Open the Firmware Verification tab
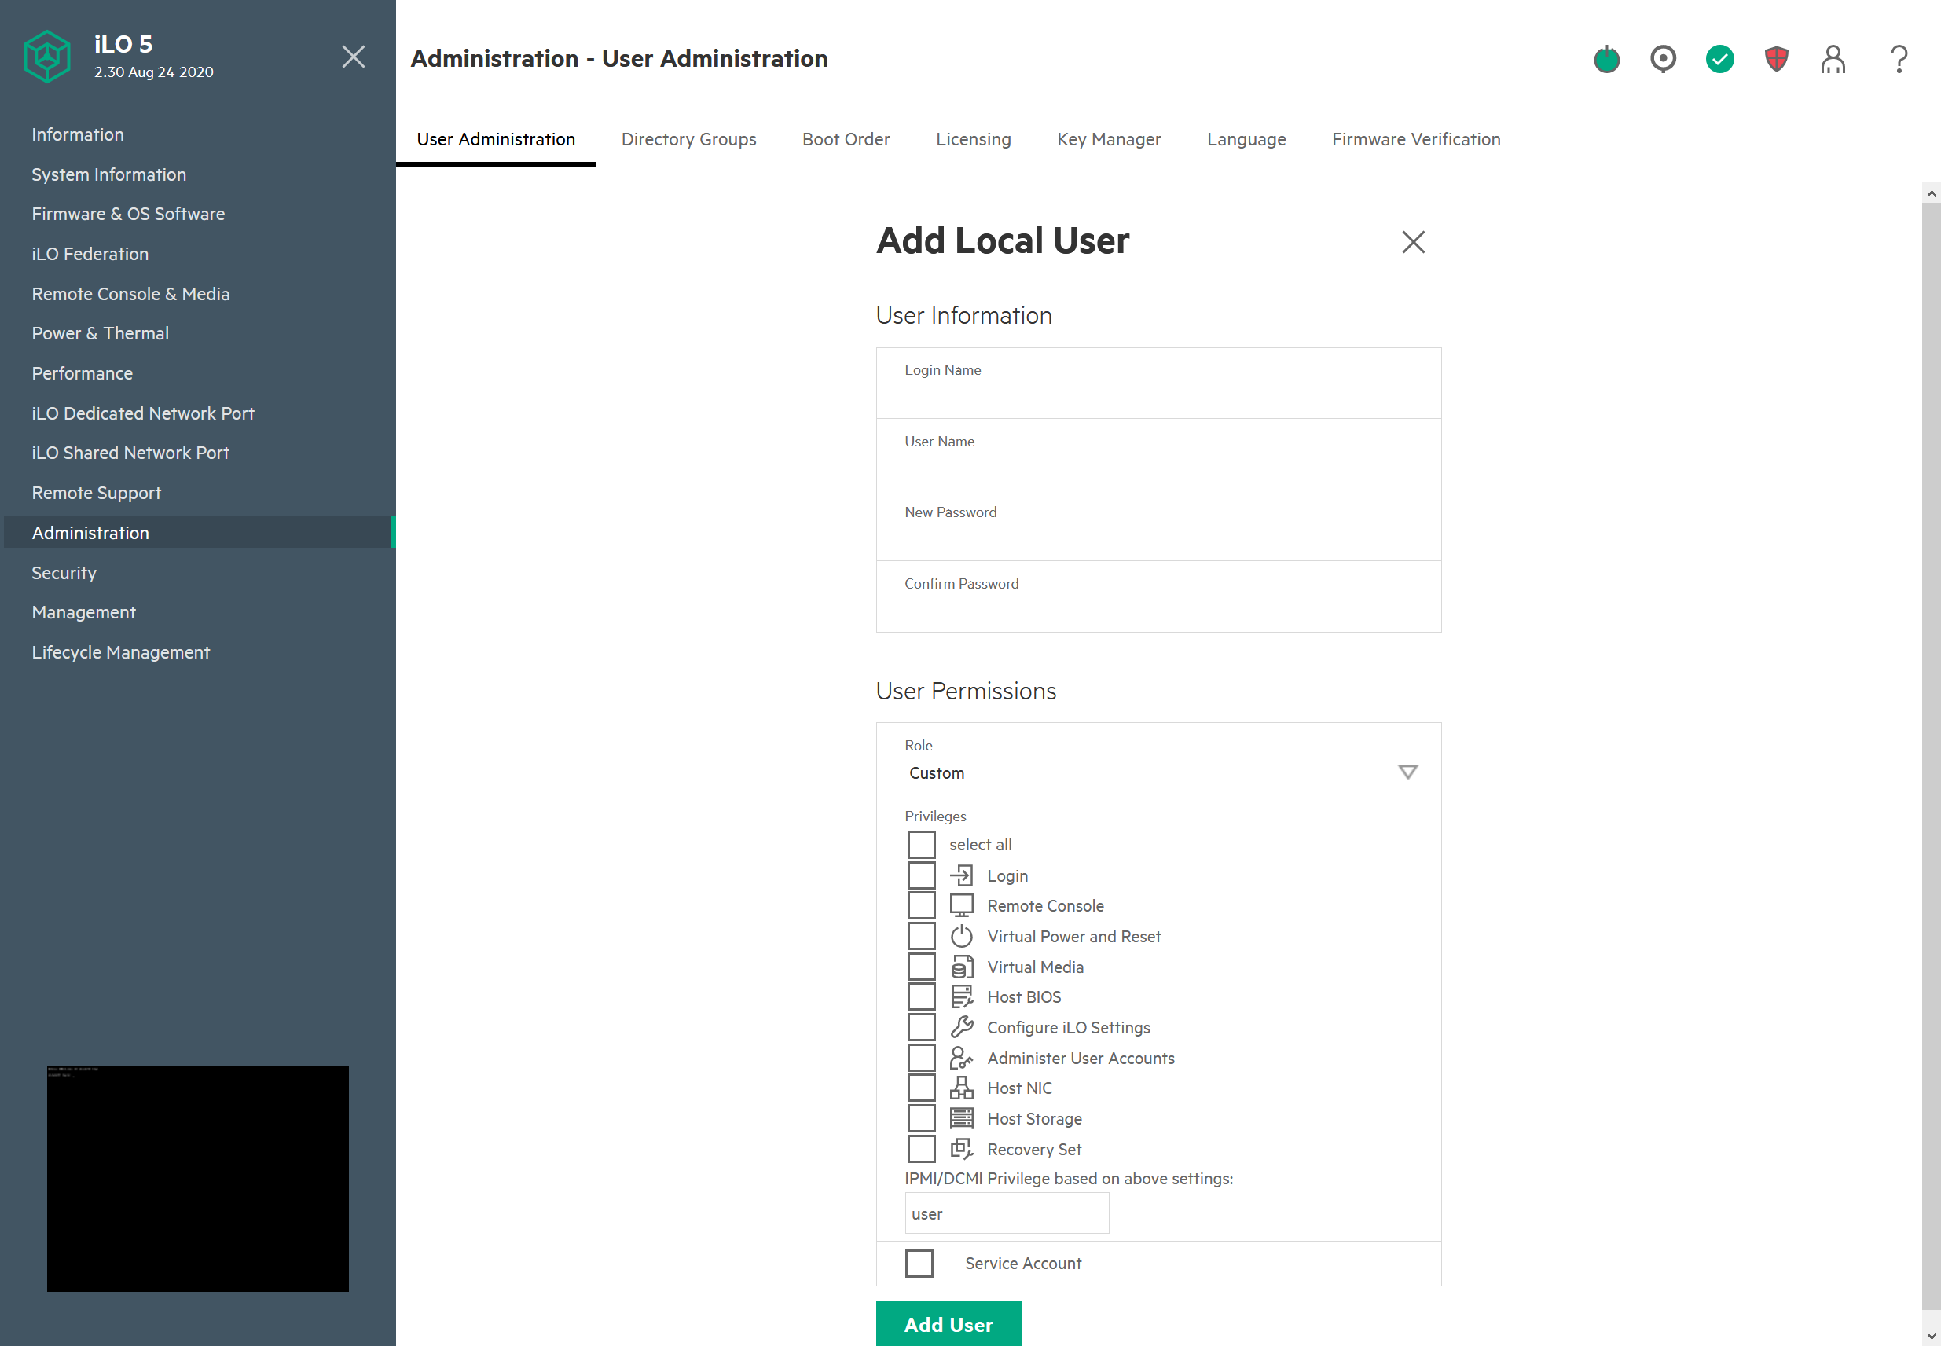 tap(1416, 139)
